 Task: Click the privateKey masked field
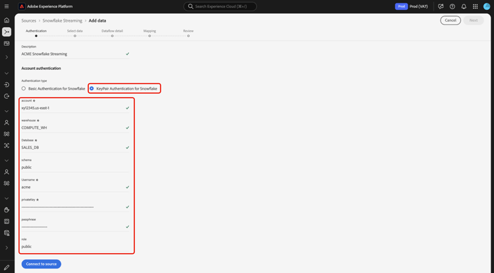pyautogui.click(x=75, y=207)
